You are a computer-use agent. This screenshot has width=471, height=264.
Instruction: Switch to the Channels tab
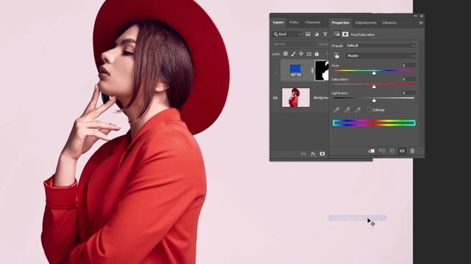(312, 23)
